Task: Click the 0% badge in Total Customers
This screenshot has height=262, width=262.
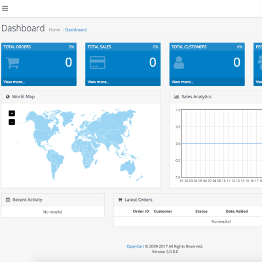Action: tap(240, 47)
